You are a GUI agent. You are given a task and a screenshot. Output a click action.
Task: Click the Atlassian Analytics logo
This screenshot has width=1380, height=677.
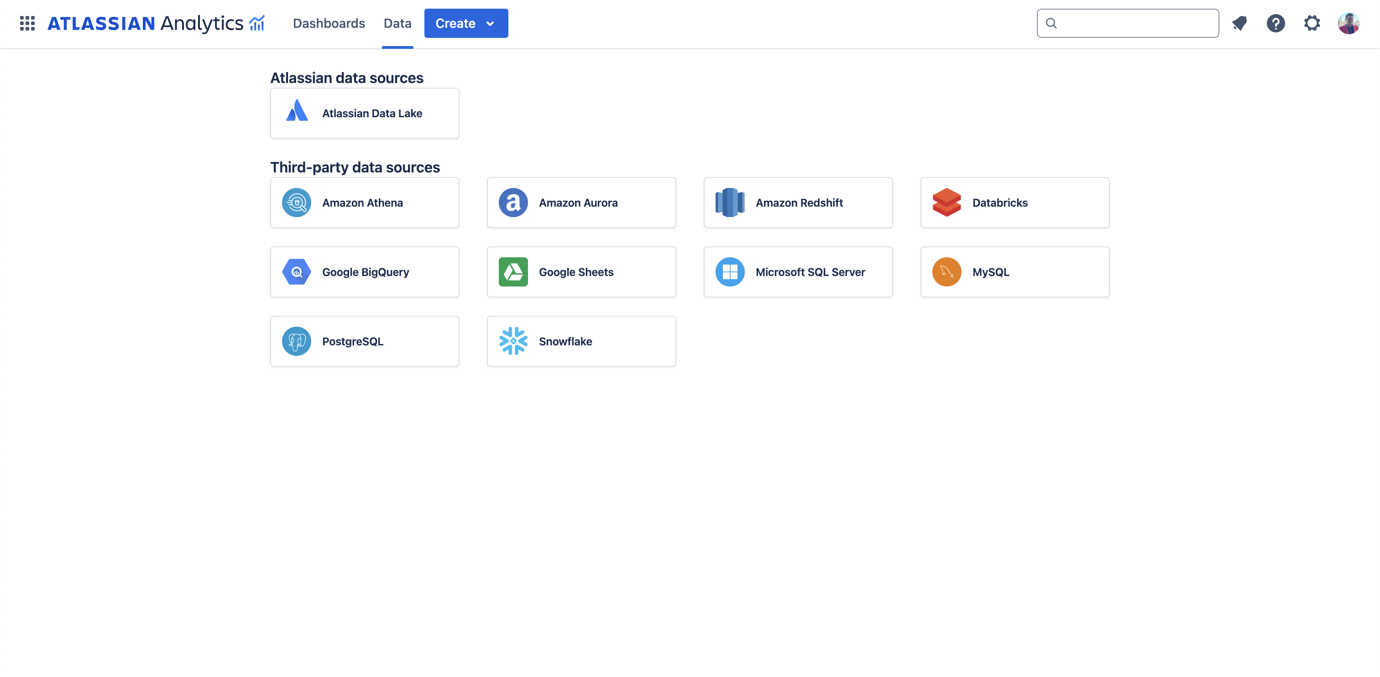click(x=156, y=23)
